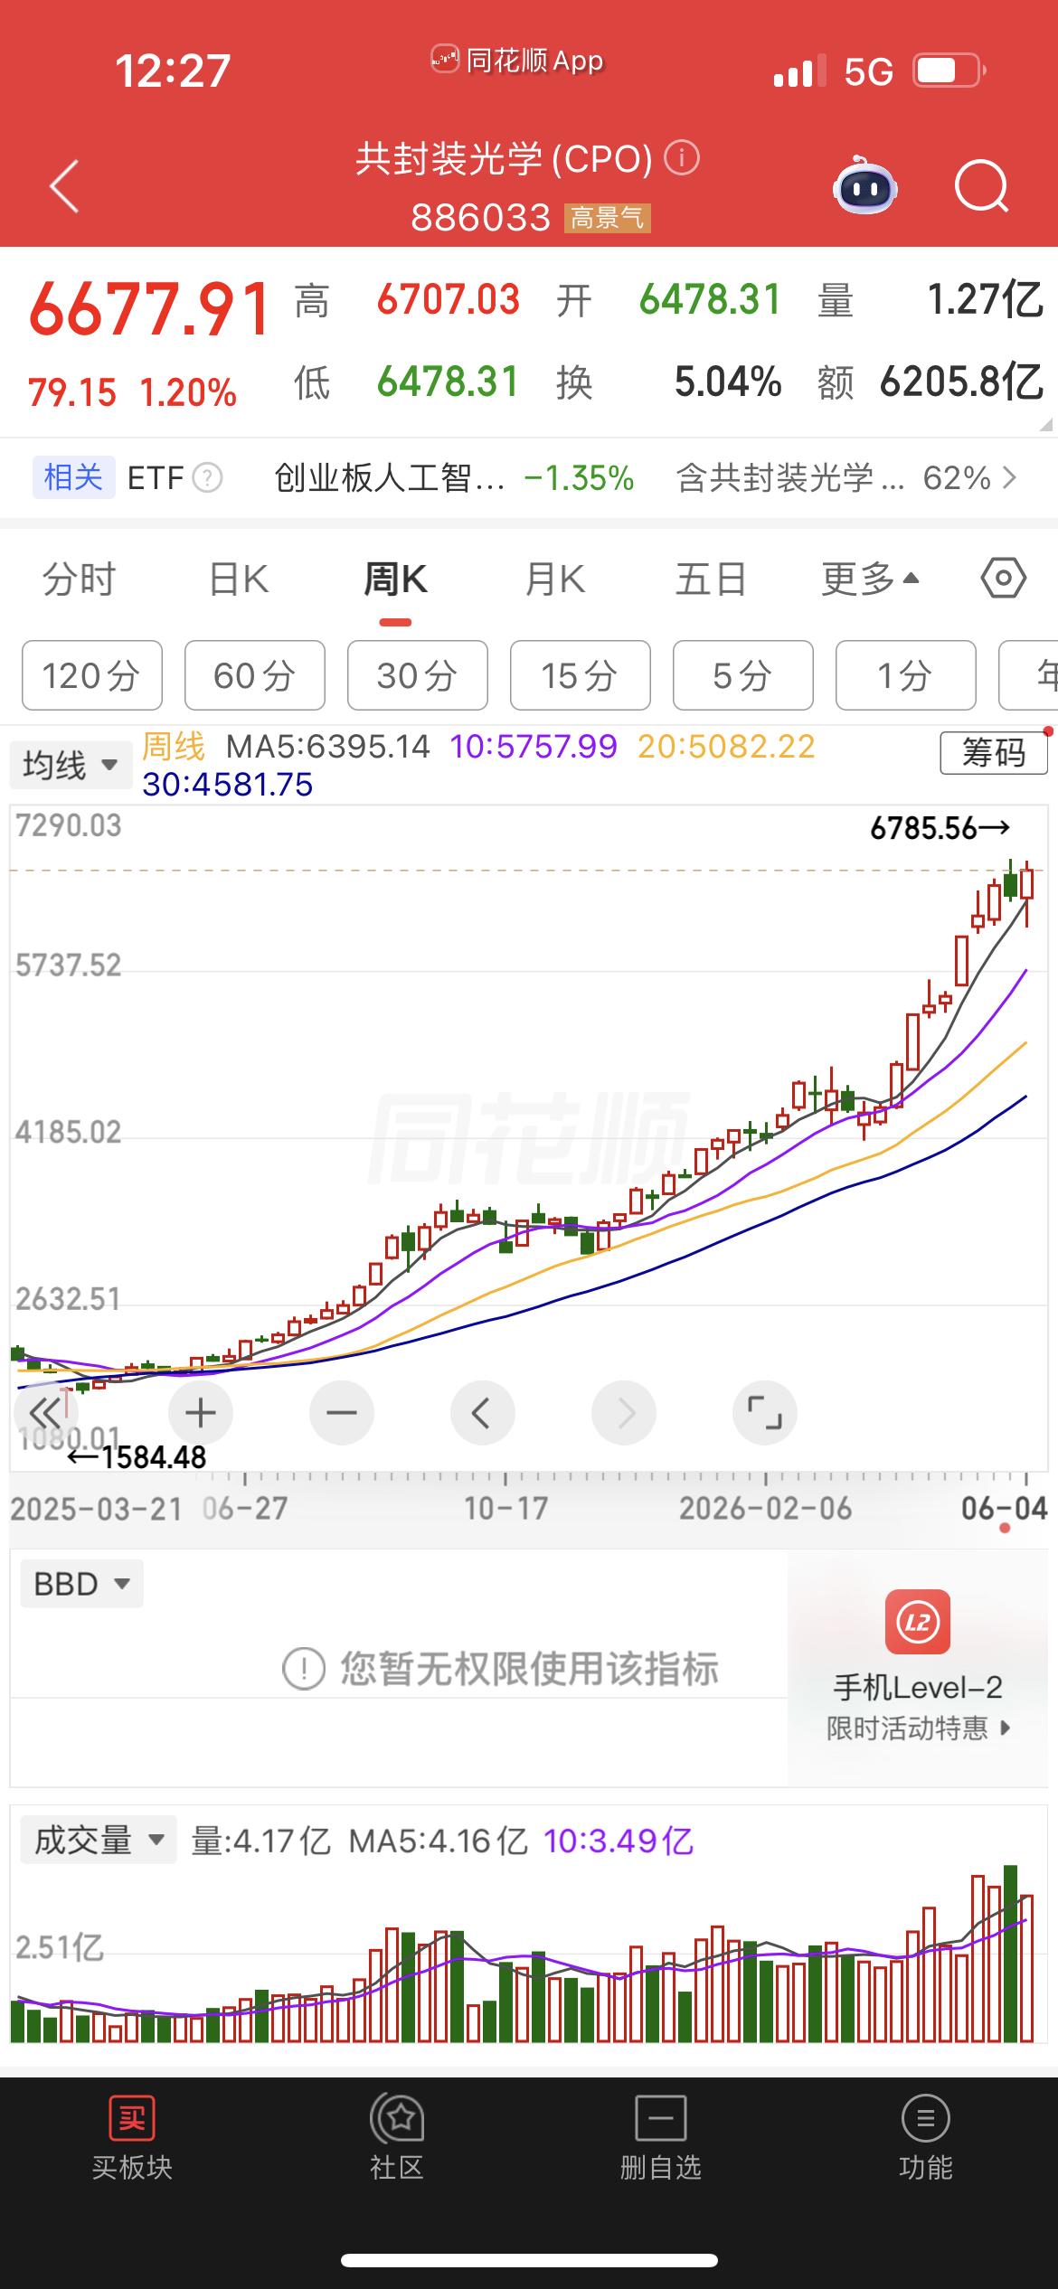Viewport: 1058px width, 2289px height.
Task: Tap 6785.56 high price marker
Action: (x=940, y=828)
